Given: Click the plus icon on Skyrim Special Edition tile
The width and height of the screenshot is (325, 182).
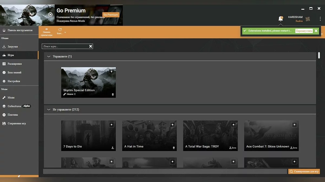Looking at the screenshot, I should (111, 71).
